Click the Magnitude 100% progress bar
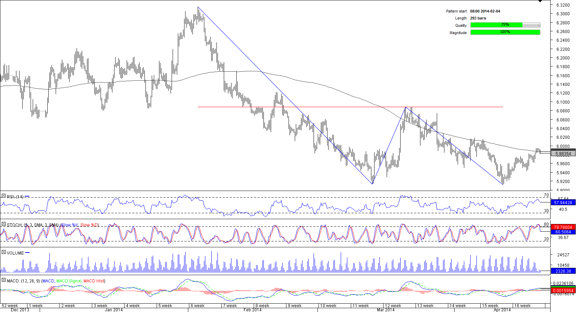 tap(505, 32)
